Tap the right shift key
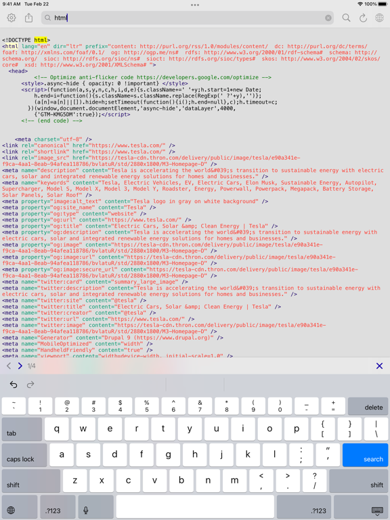Viewport: 390px width, 520px height. point(358,481)
